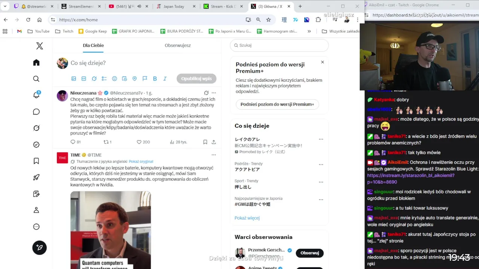Viewport: 479px width, 269px height.
Task: Open Chrome extensions puzzle icon
Action: pyautogui.click(x=318, y=20)
